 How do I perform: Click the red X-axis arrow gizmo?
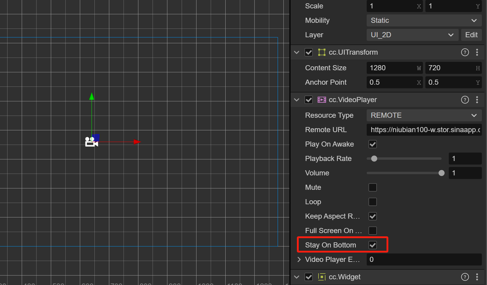137,142
